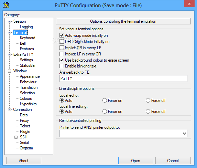Open Telnet category
The width and height of the screenshot is (197, 168).
tap(25, 126)
